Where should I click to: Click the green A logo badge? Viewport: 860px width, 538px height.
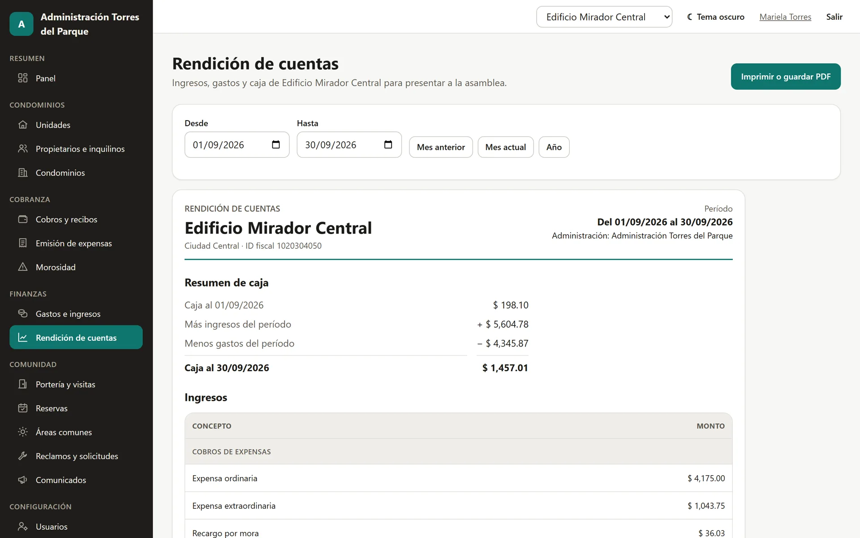(x=21, y=24)
